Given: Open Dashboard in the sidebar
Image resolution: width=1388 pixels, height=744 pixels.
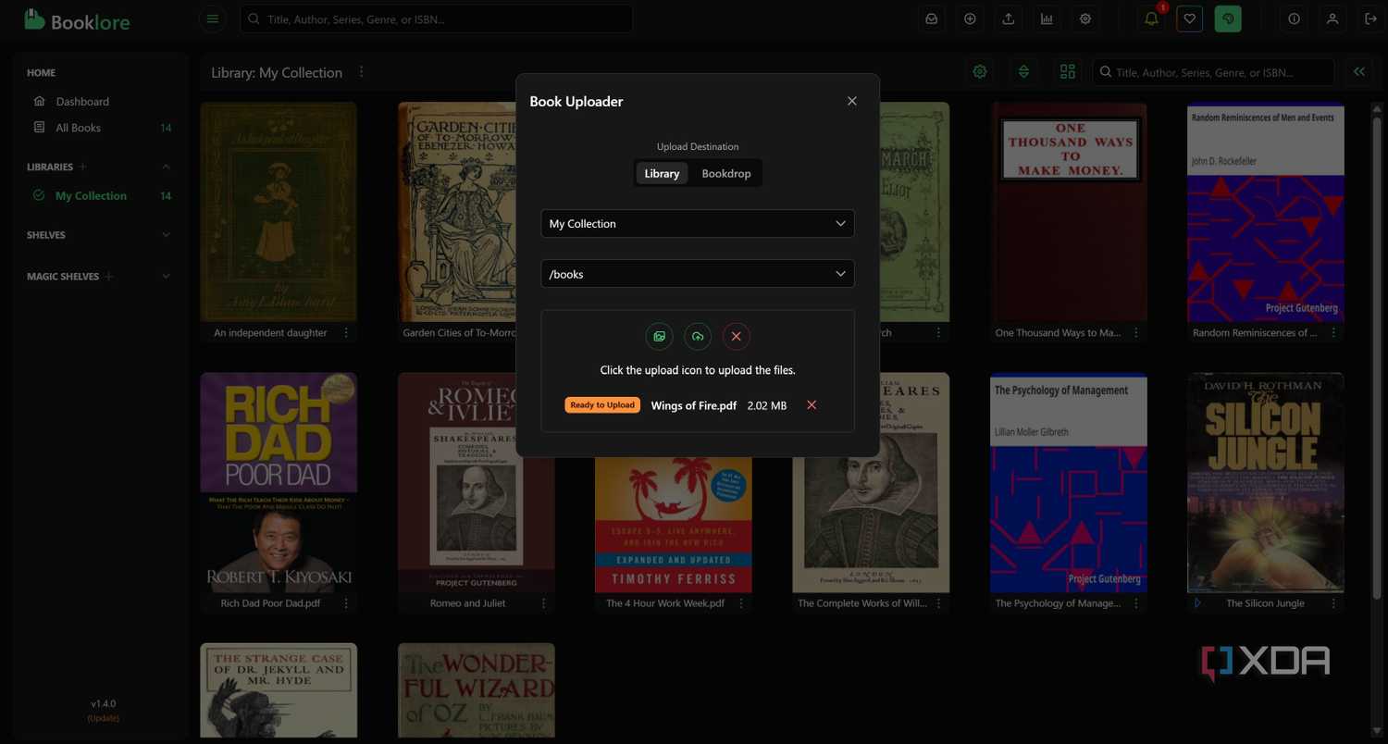Looking at the screenshot, I should click(x=82, y=102).
